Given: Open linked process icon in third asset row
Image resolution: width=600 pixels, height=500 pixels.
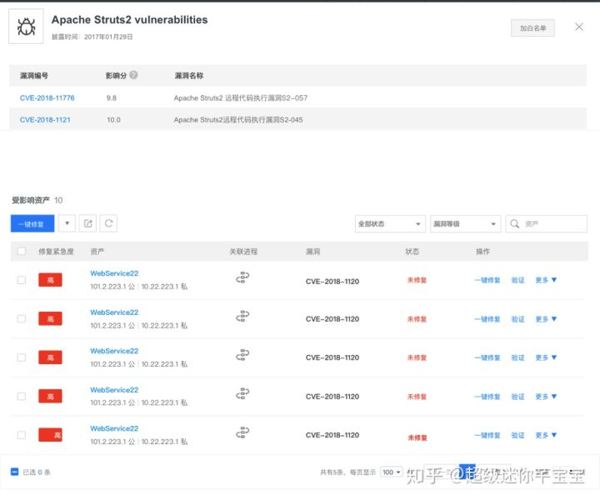Looking at the screenshot, I should coord(242,355).
